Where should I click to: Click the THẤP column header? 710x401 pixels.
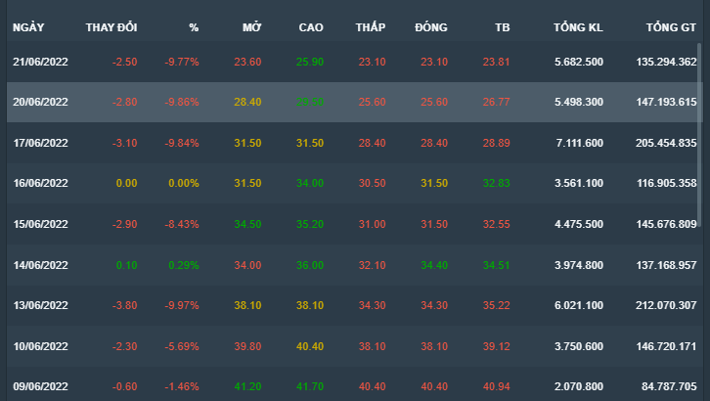tap(371, 27)
